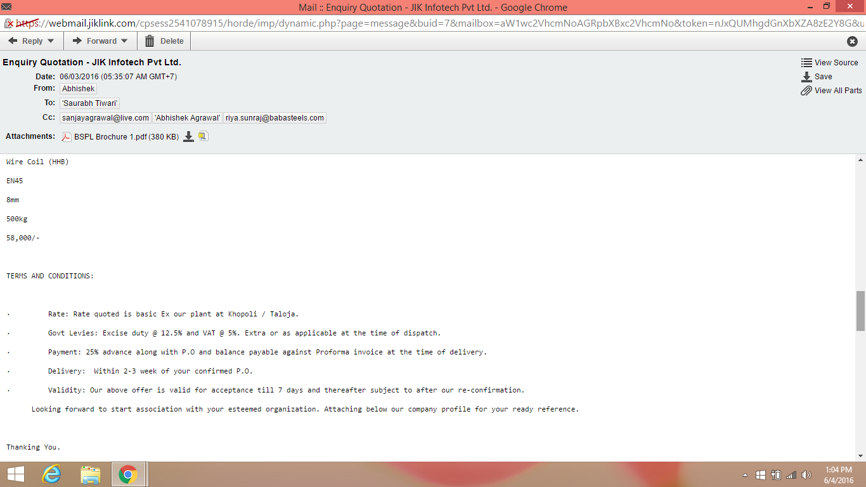866x487 pixels.
Task: Select sender Abhishek in From field
Action: coord(79,89)
